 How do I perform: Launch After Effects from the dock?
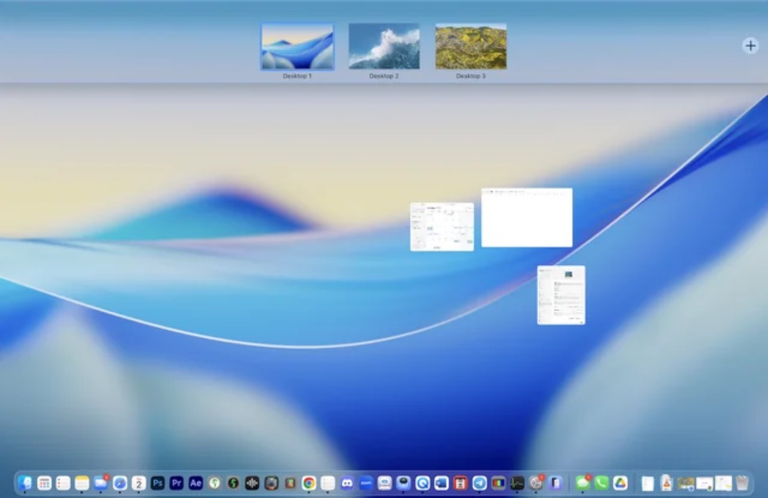click(196, 483)
